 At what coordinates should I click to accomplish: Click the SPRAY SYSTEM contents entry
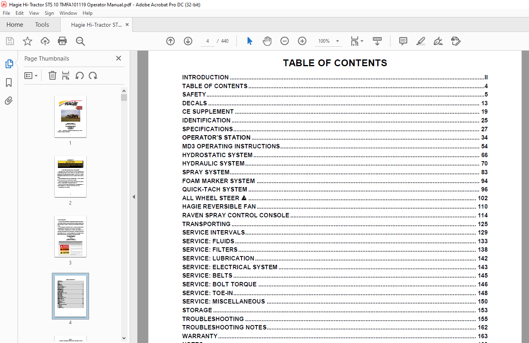[335, 172]
